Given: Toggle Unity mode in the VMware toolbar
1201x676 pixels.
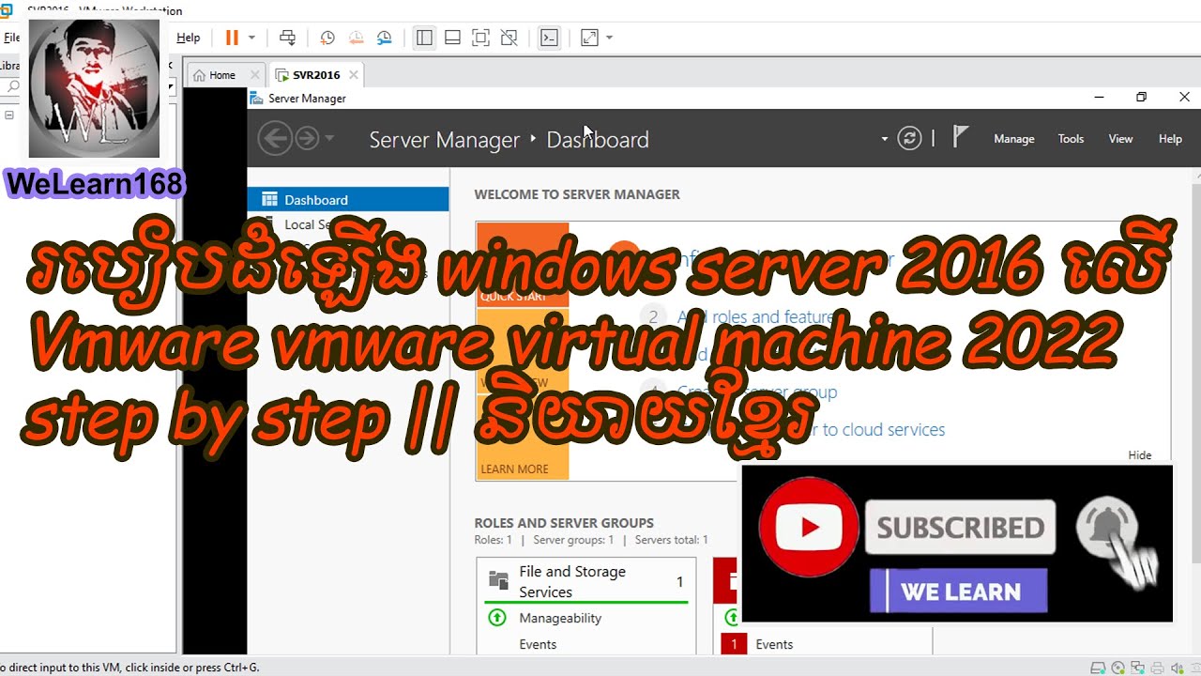Looking at the screenshot, I should (x=509, y=38).
